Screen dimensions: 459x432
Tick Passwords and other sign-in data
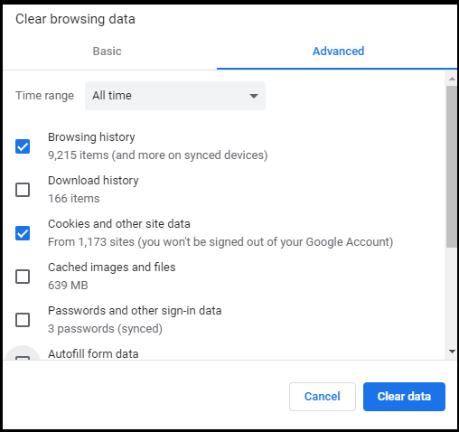point(23,320)
